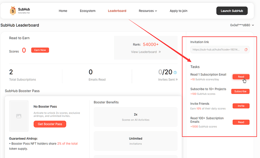Click the Rank 54000+ value
260x158 pixels.
pos(150,45)
